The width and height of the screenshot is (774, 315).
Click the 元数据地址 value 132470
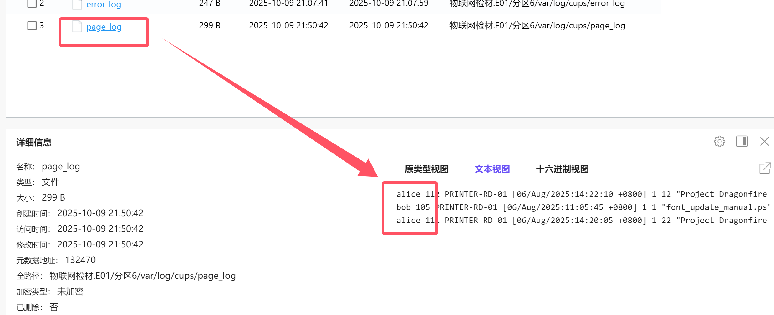(80, 260)
